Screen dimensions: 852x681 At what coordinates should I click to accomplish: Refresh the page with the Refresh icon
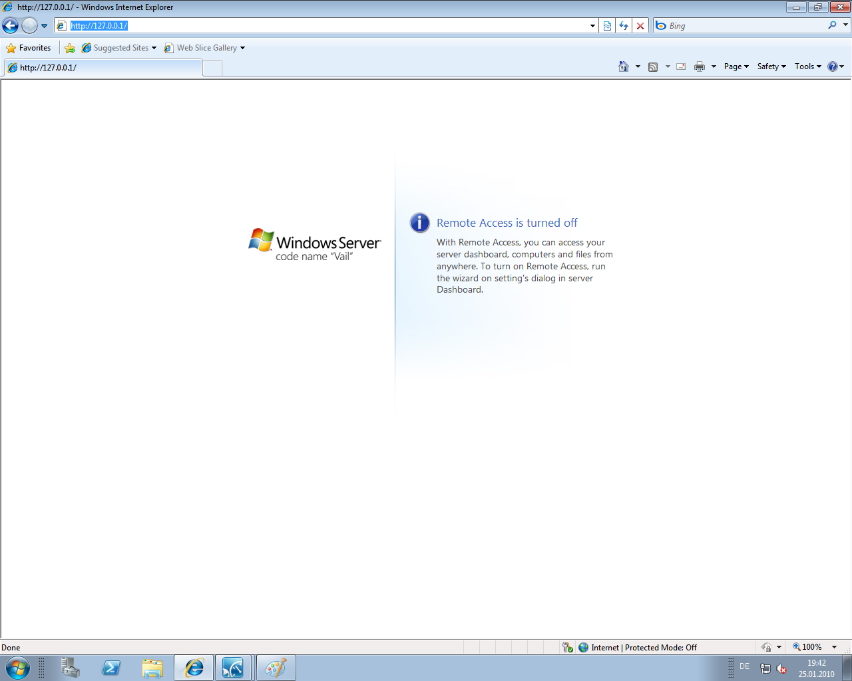point(624,26)
